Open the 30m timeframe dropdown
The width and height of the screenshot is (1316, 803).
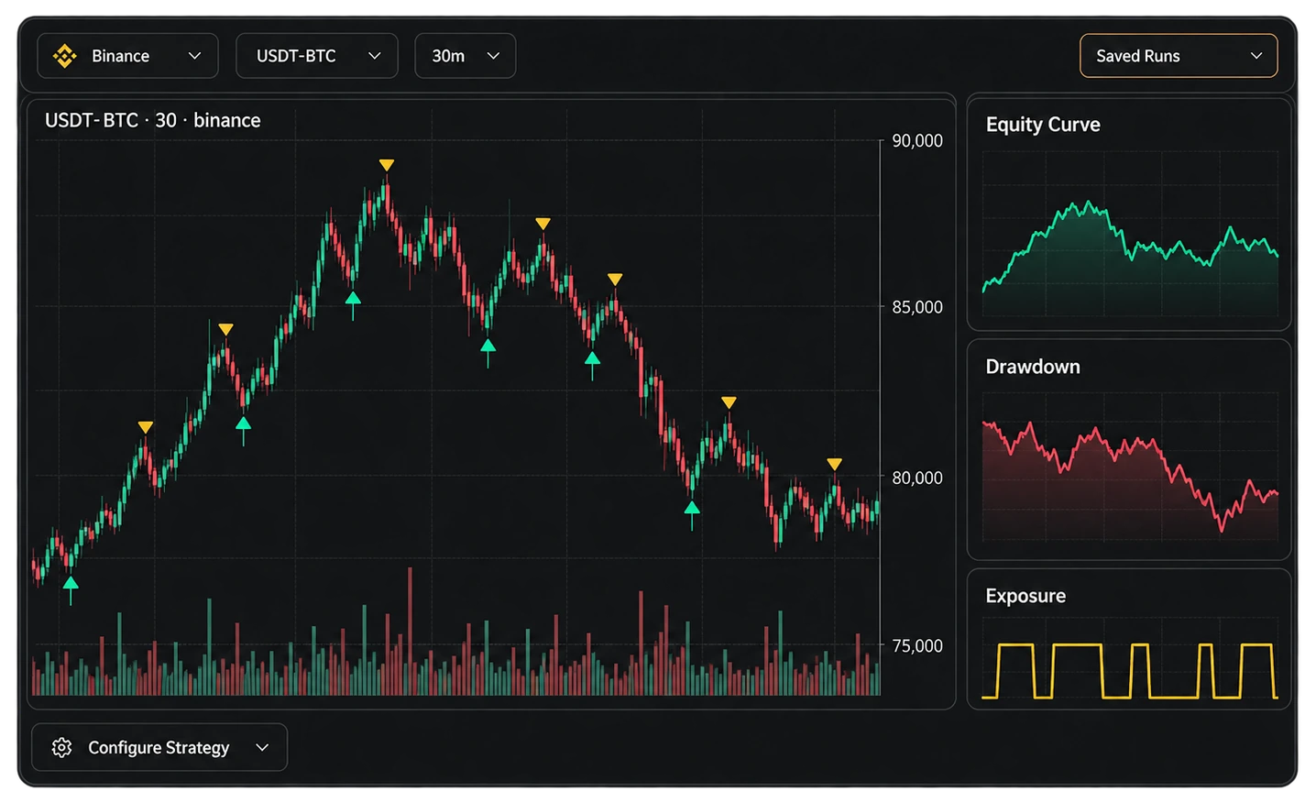465,56
